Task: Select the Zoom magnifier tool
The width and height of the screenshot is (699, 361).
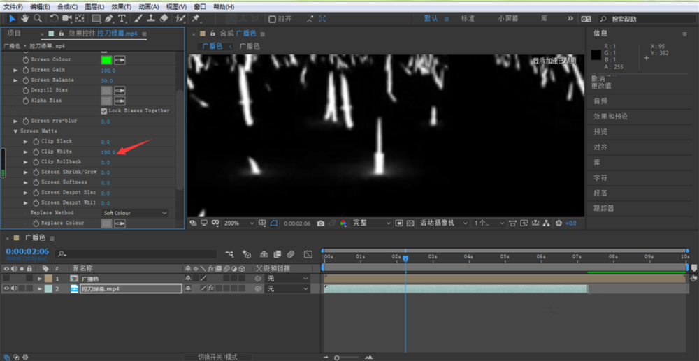Action: pos(38,18)
